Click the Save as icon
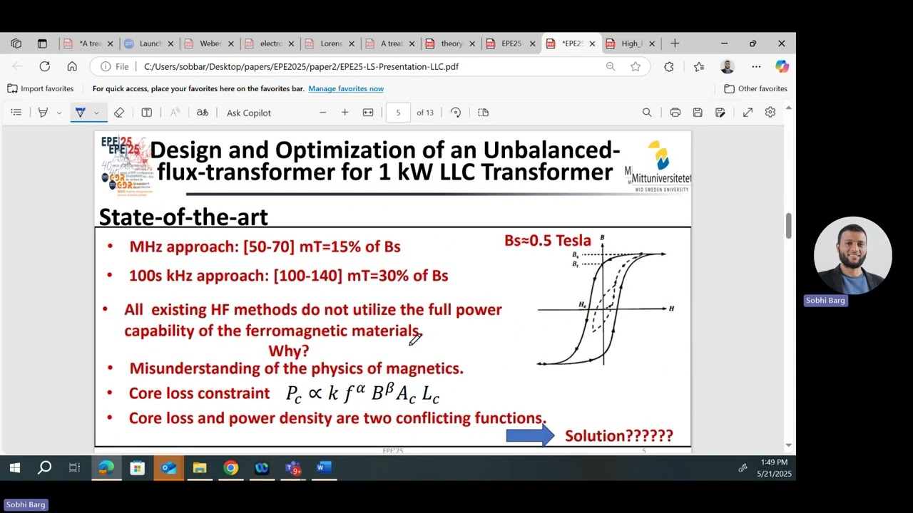Screen dimensions: 913x513 point(720,113)
